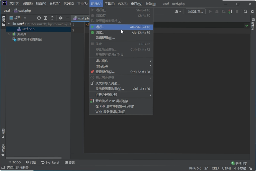Expand the 切换断点 submenu
This screenshot has width=256, height=171.
point(121,66)
